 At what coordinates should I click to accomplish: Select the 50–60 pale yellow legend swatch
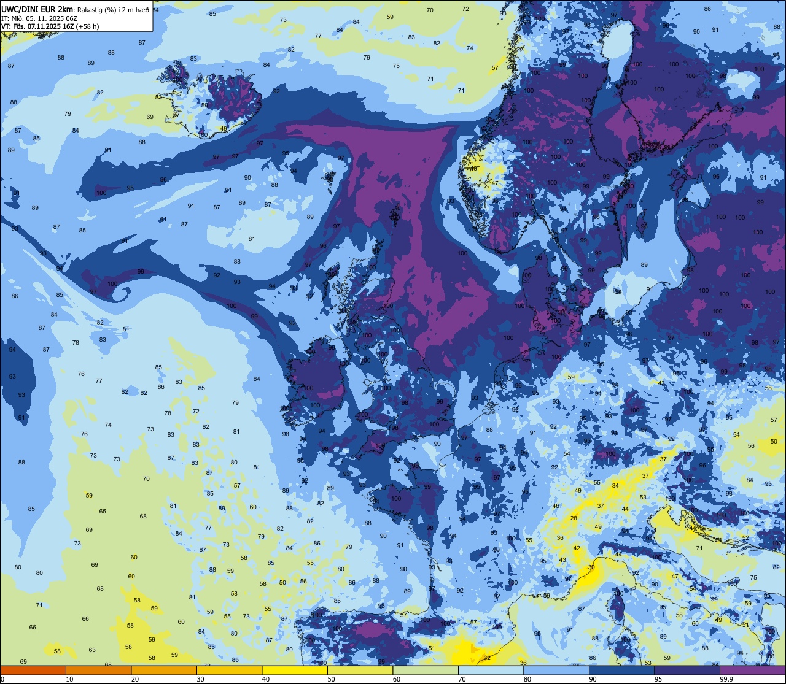tap(360, 670)
